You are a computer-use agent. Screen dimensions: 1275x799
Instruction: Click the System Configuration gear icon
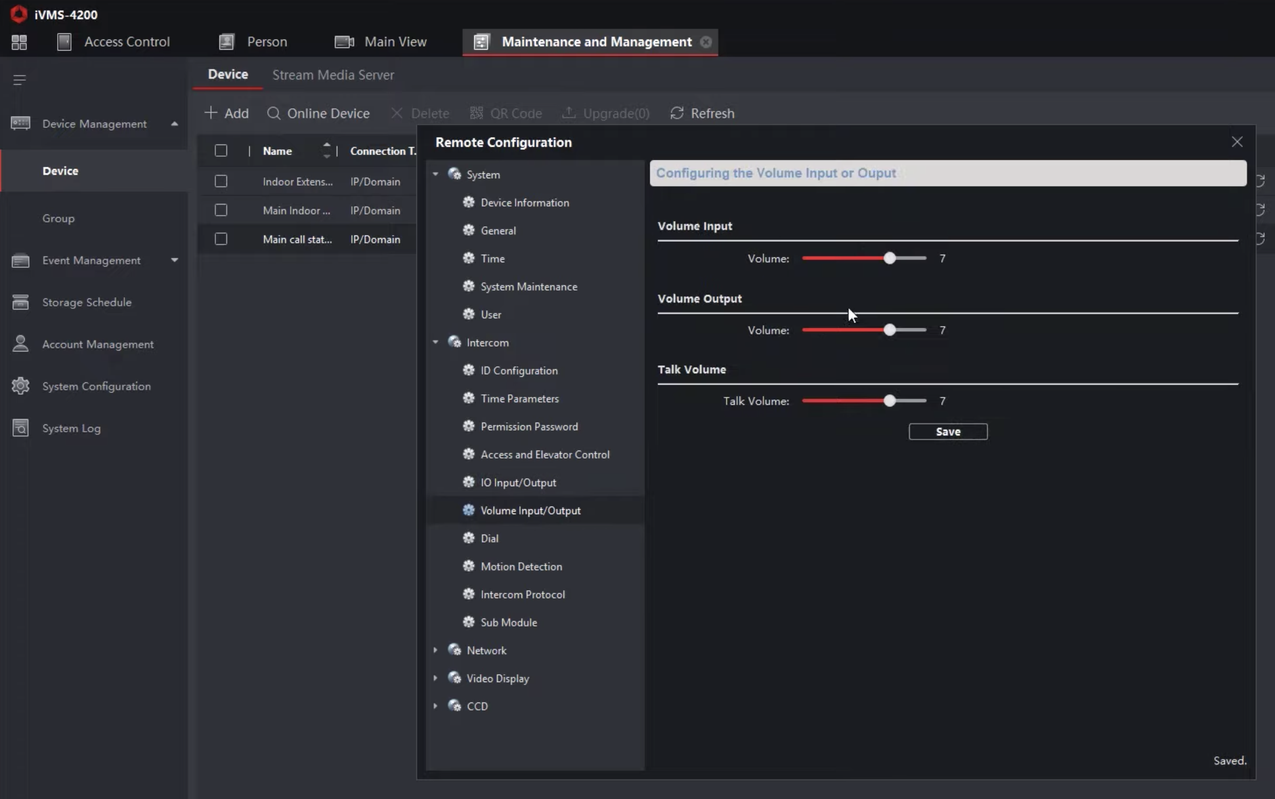point(20,386)
